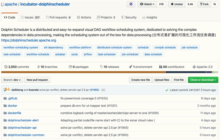Click the New pull request button
Viewport: 221px width, 140px height.
pyautogui.click(x=37, y=80)
